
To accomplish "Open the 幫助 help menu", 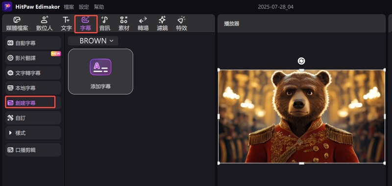I will coord(99,7).
